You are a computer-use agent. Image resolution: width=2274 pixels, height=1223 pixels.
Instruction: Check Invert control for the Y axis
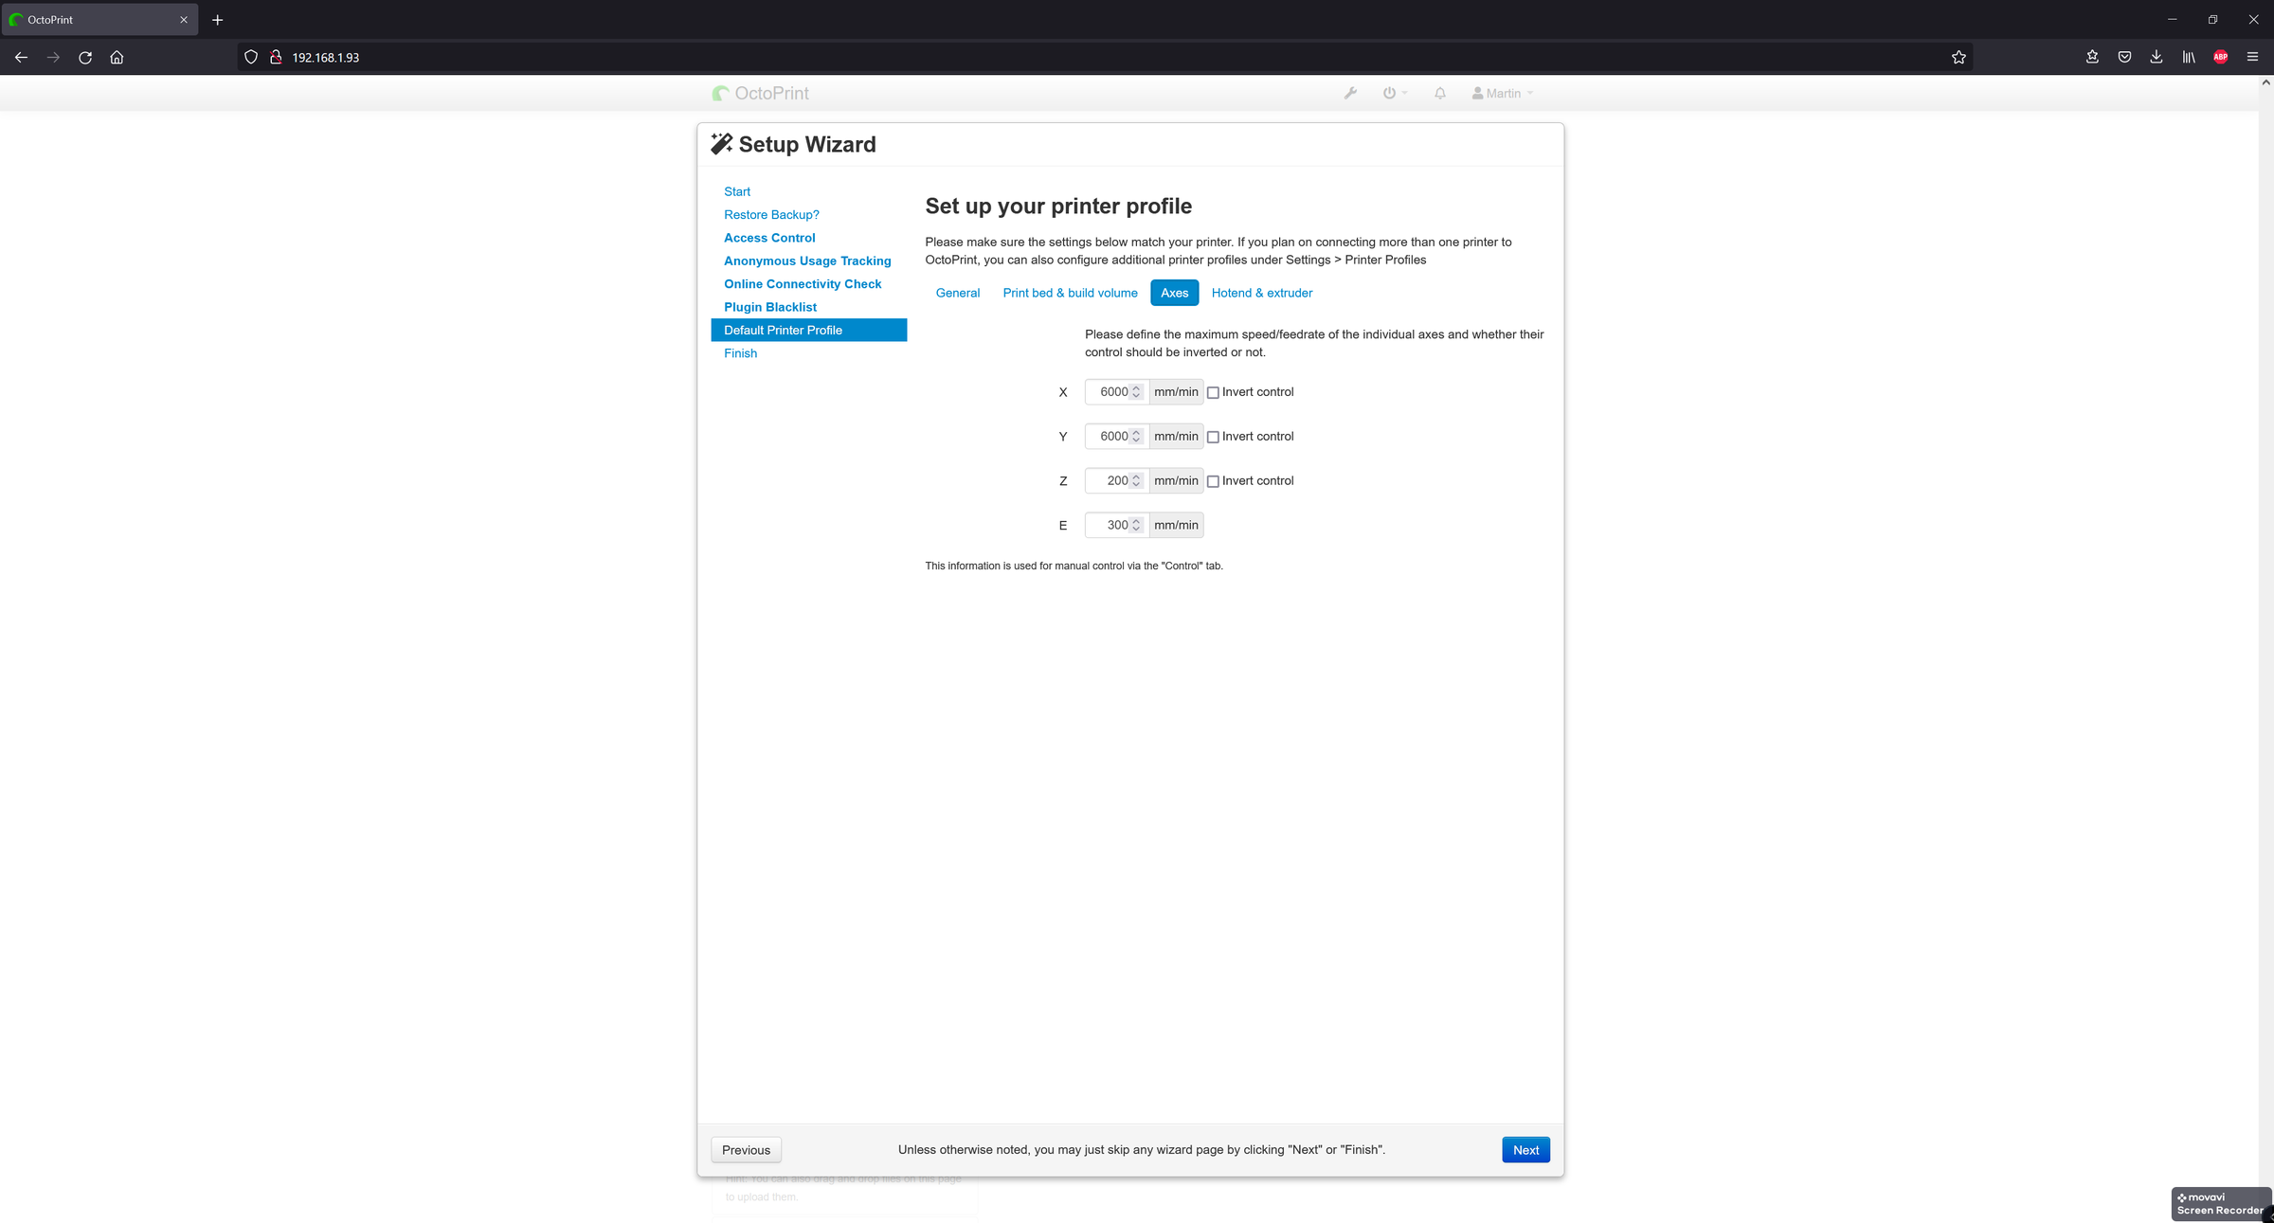1214,436
